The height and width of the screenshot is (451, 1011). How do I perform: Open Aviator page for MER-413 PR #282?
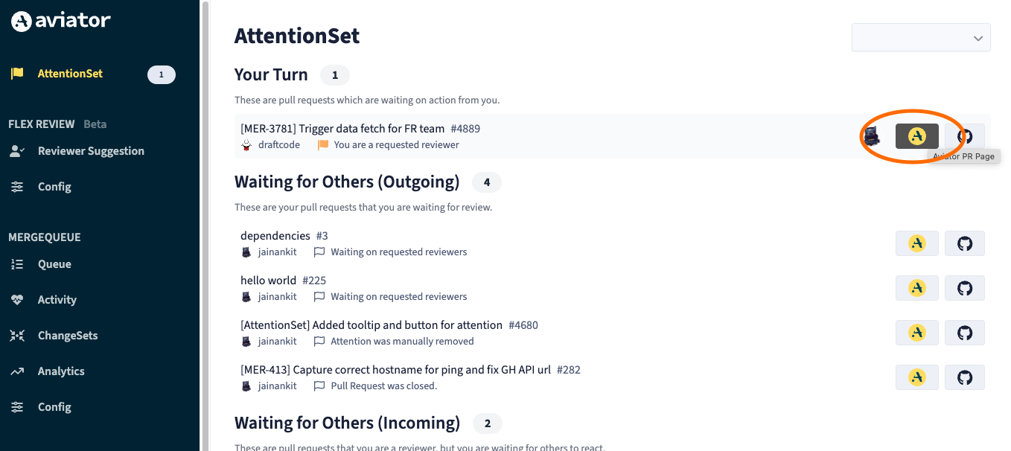pyautogui.click(x=916, y=377)
